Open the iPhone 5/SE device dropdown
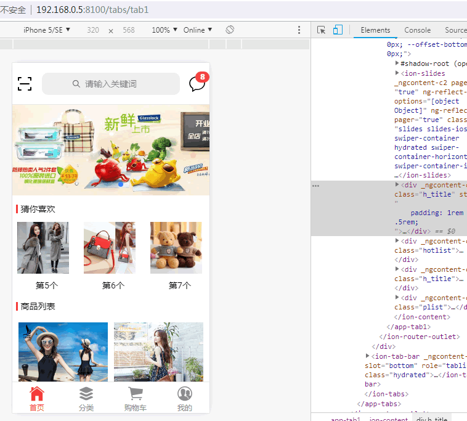Image resolution: width=467 pixels, height=421 pixels. [x=47, y=30]
